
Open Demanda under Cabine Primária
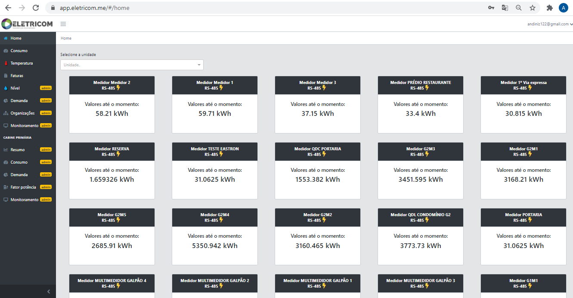[28, 175]
